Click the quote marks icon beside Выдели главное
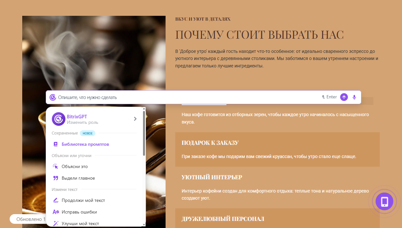Screen dimensions: 402x228 (55, 178)
